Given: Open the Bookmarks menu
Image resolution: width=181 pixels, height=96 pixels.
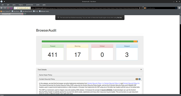Looking at the screenshot, I should pyautogui.click(x=30, y=5).
